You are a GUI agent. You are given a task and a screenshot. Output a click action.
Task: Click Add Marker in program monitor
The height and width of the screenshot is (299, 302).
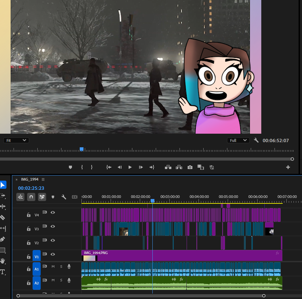[71, 167]
